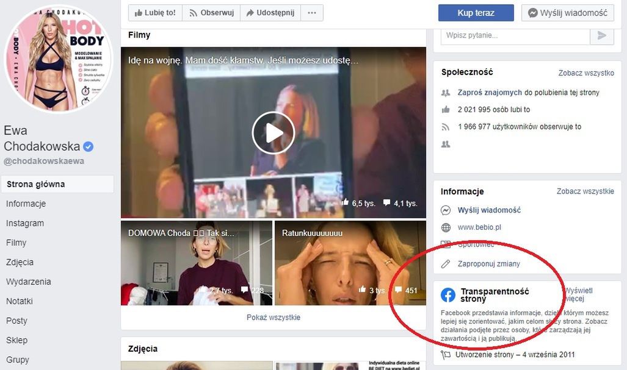Click the Obserwuj follow button

pos(211,13)
